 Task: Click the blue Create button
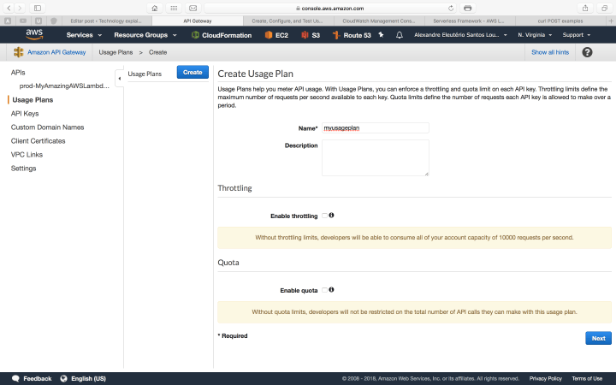(x=192, y=73)
